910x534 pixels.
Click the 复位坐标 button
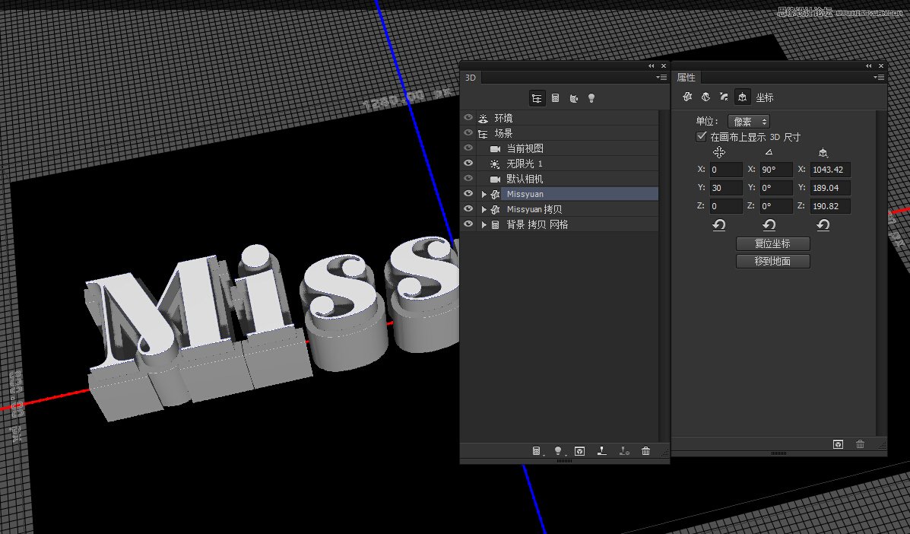pos(772,243)
